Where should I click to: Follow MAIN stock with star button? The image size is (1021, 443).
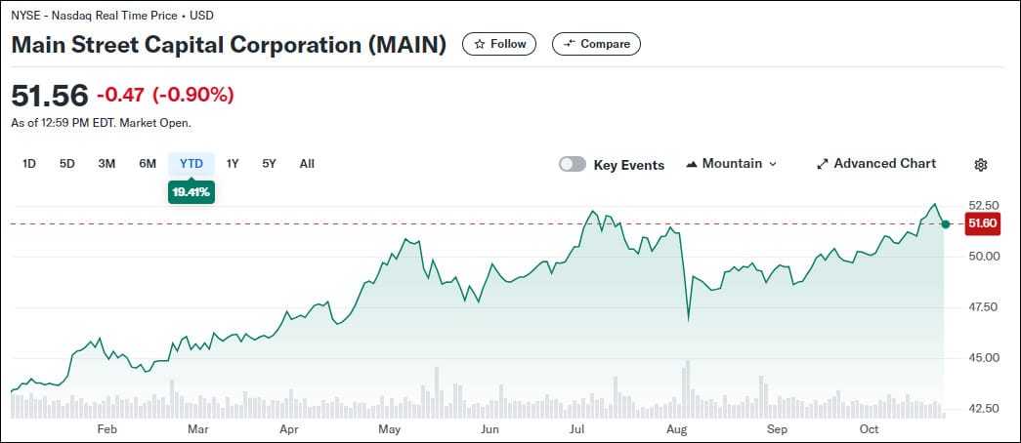pos(499,44)
